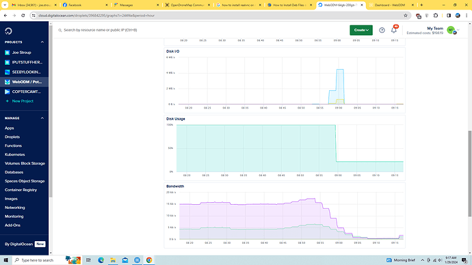Go to Apps in the sidebar

click(x=10, y=128)
